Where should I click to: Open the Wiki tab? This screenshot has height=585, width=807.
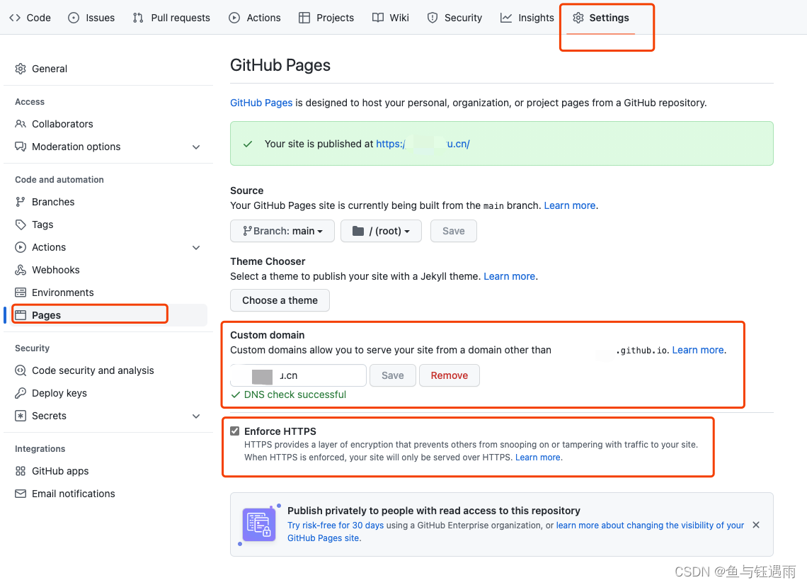pos(391,18)
